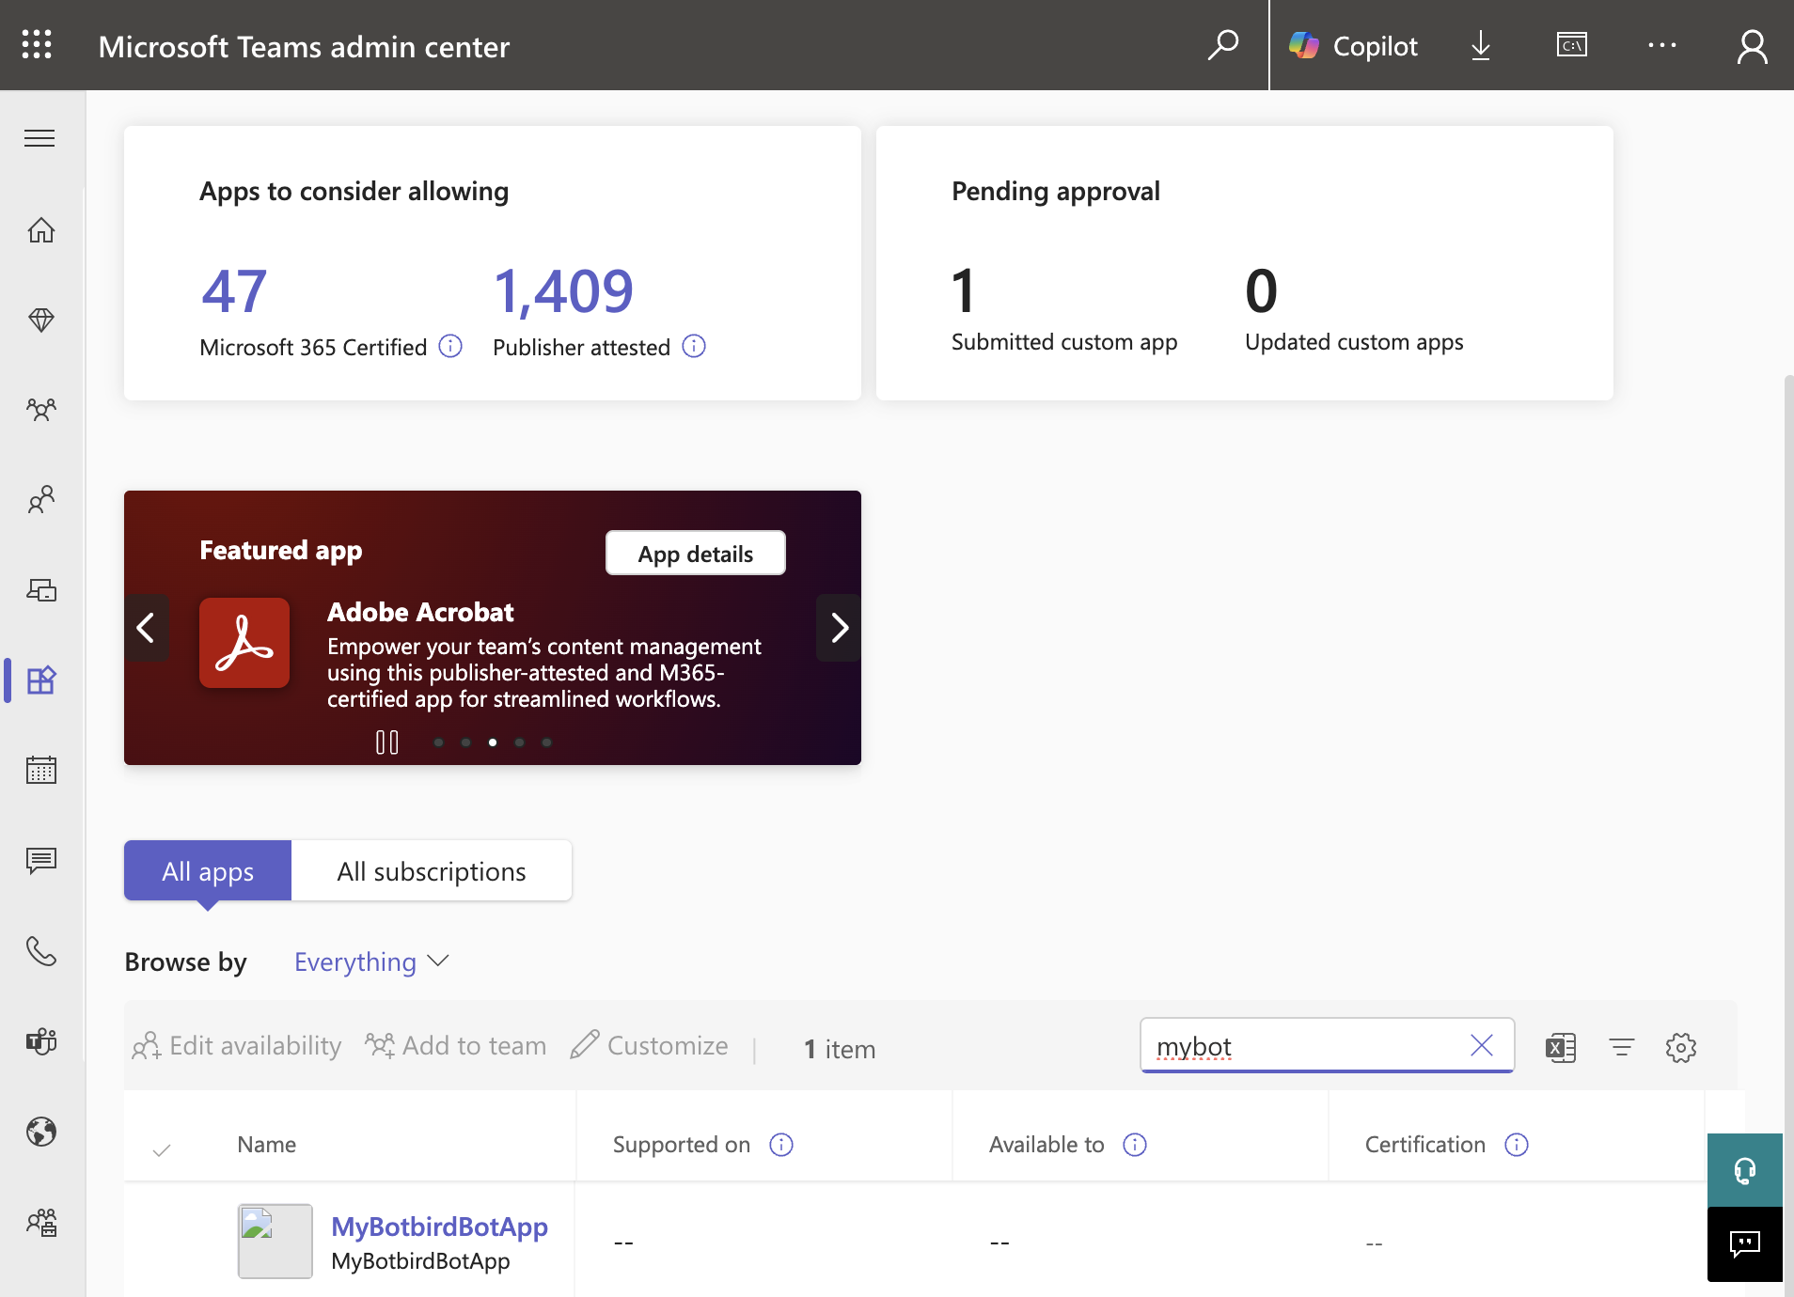Export app list to Excel

pos(1561,1047)
